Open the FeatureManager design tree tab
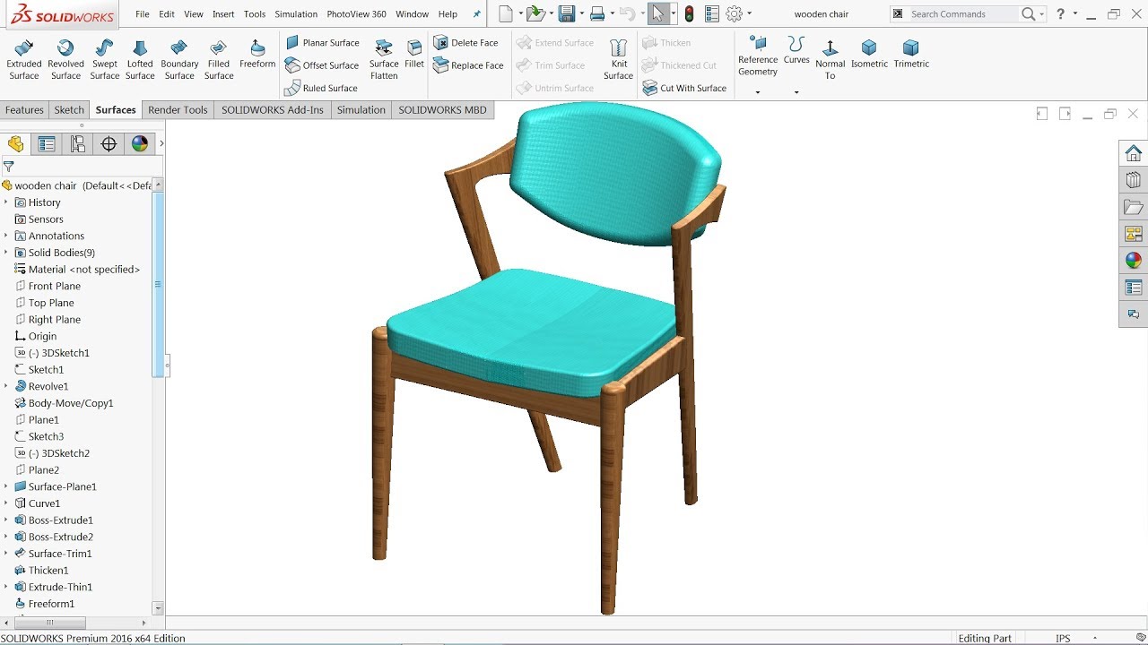Viewport: 1148px width, 645px height. tap(16, 144)
